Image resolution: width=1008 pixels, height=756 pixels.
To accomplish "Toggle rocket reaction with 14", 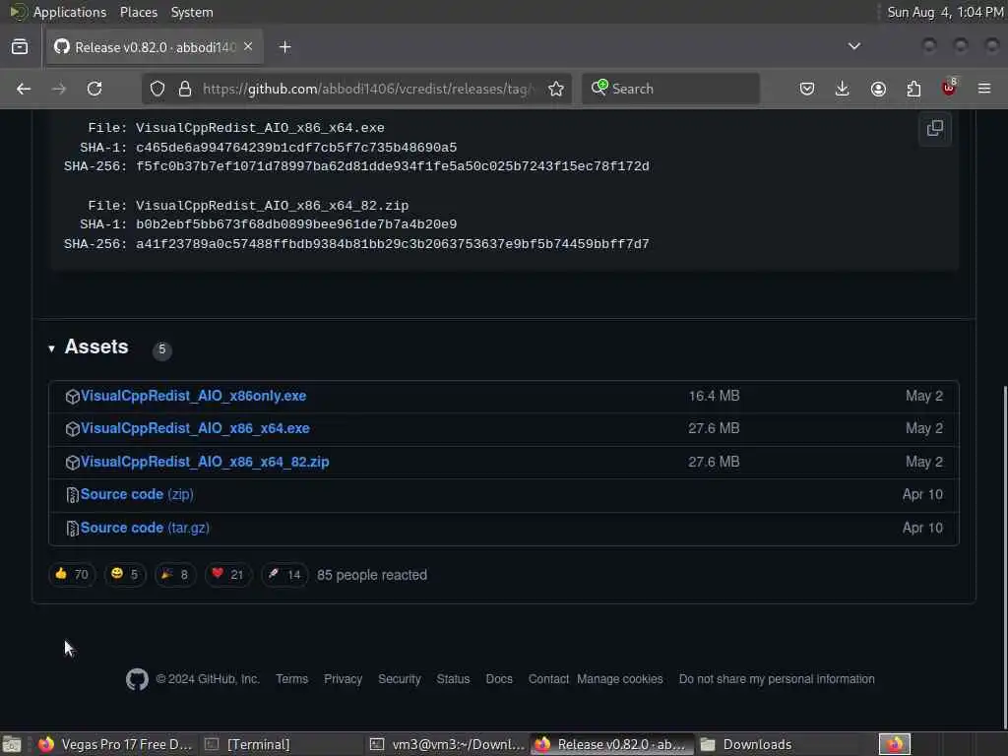I will pos(284,574).
